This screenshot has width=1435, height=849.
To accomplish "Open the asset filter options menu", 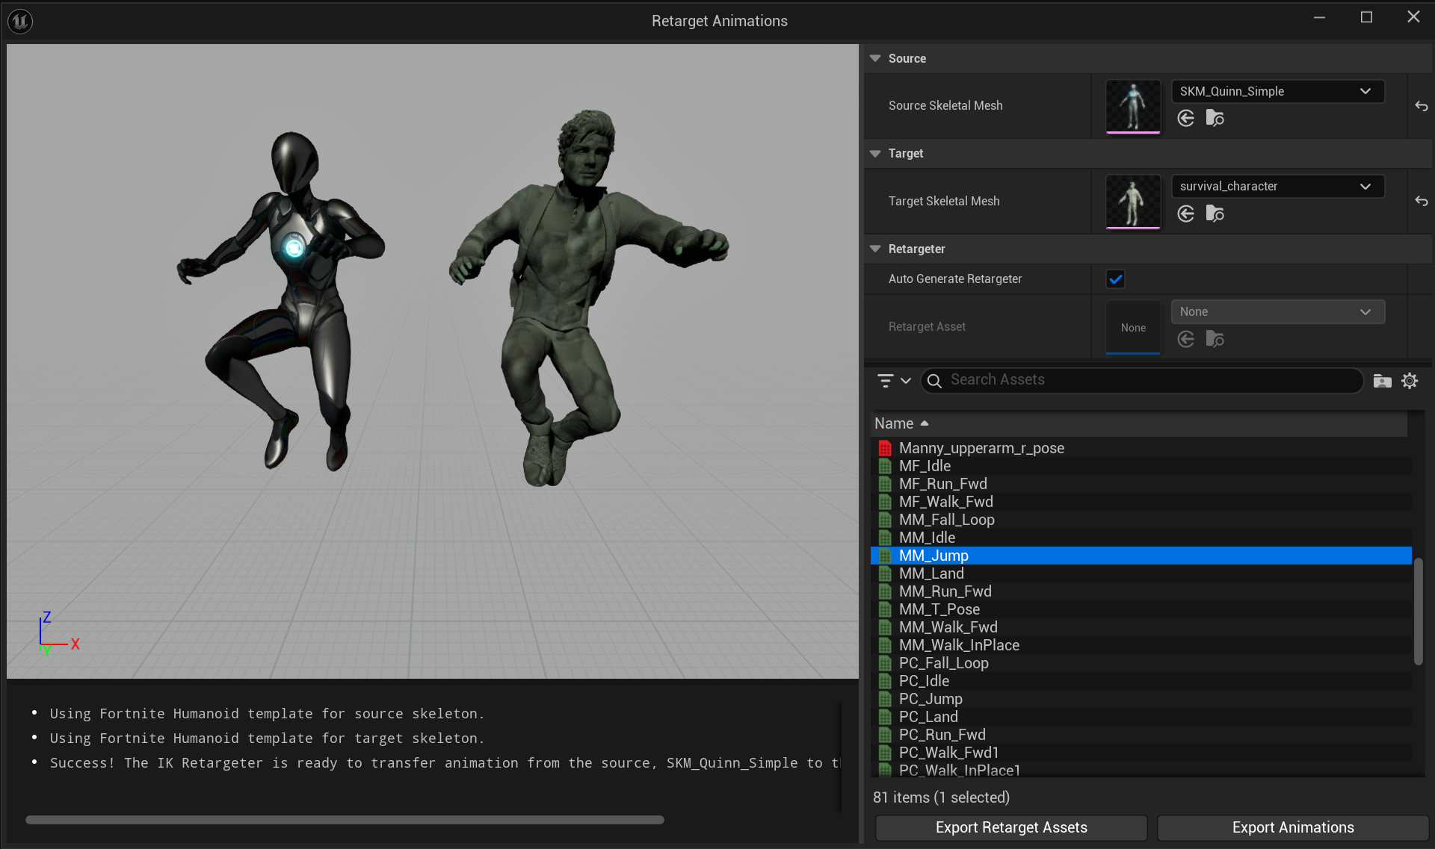I will 893,381.
